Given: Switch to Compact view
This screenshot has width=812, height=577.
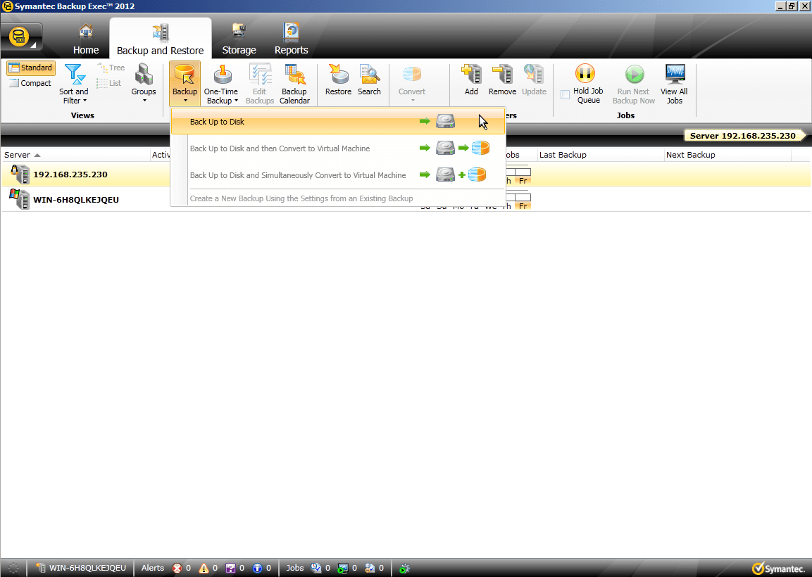Looking at the screenshot, I should (x=31, y=83).
